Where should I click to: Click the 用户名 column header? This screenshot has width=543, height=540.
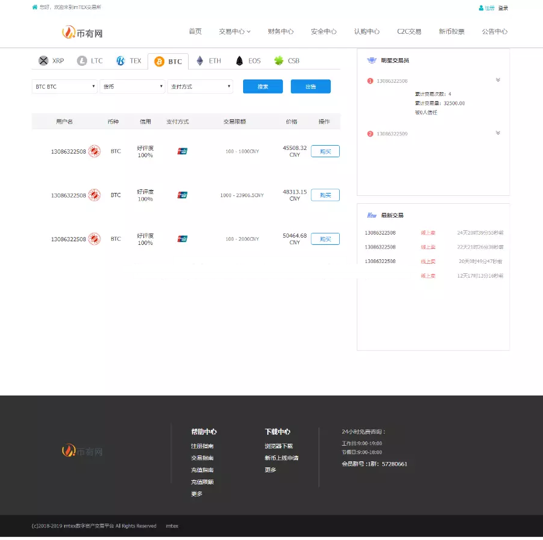[x=65, y=122]
